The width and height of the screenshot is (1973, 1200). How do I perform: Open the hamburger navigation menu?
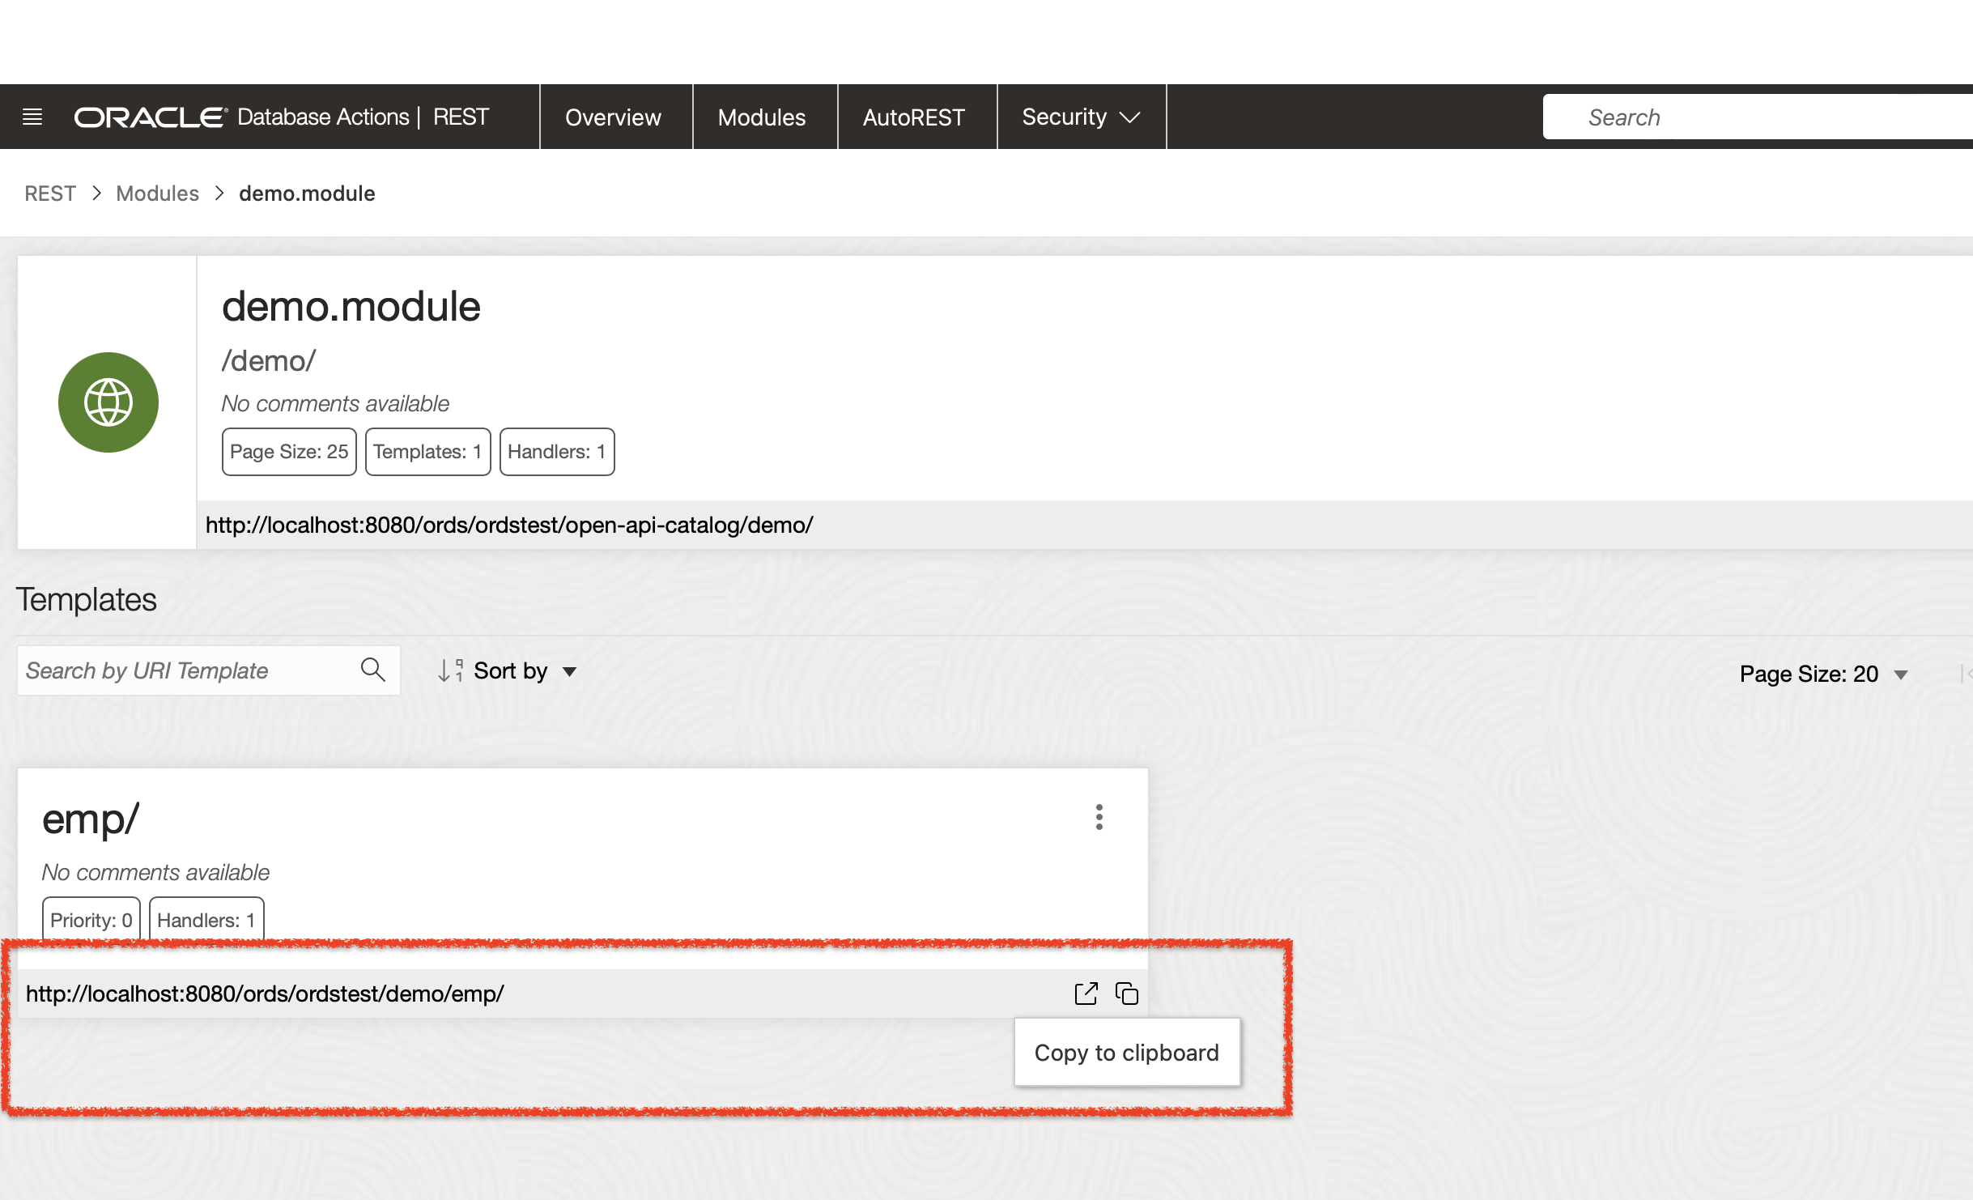click(32, 117)
